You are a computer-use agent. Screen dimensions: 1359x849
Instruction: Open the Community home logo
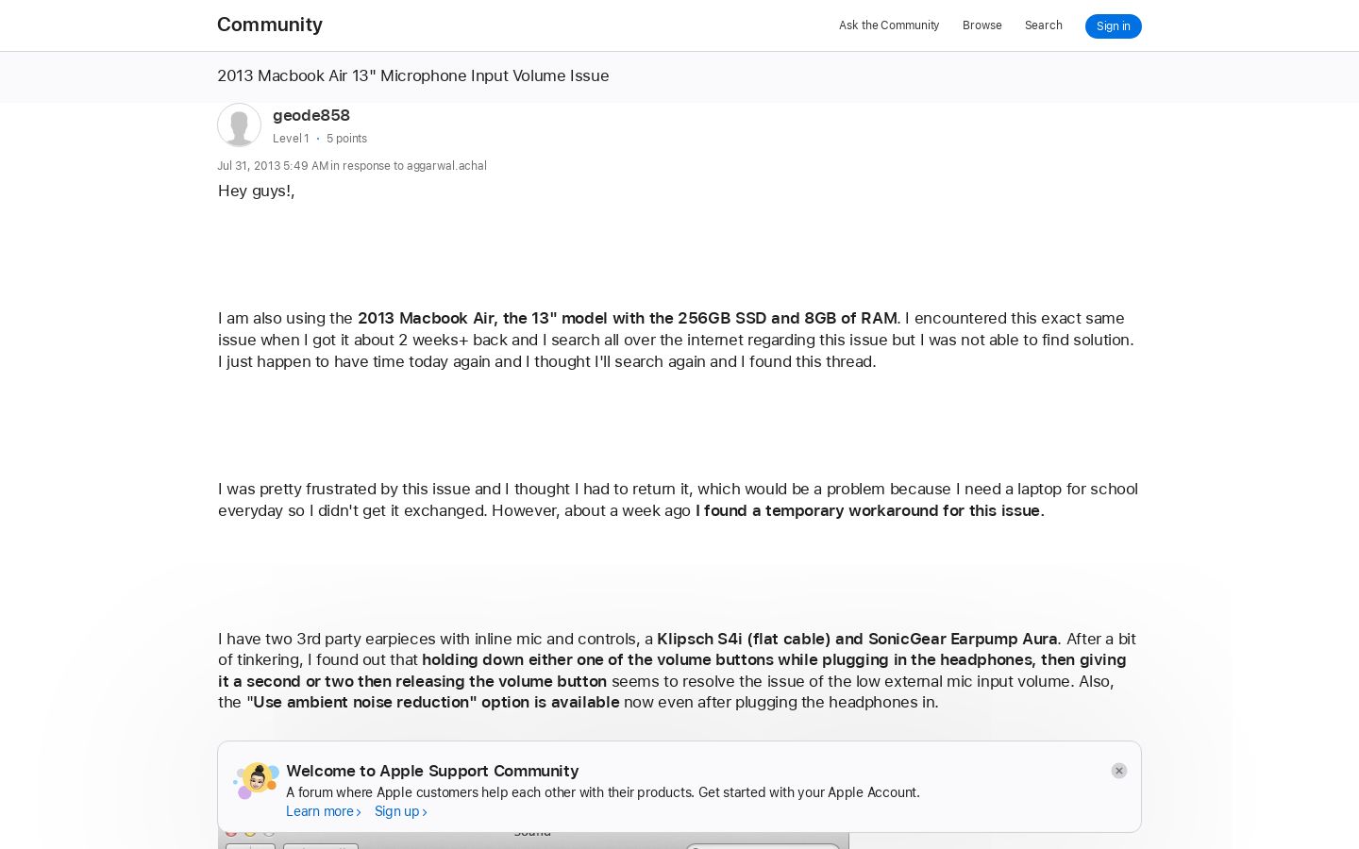click(270, 25)
